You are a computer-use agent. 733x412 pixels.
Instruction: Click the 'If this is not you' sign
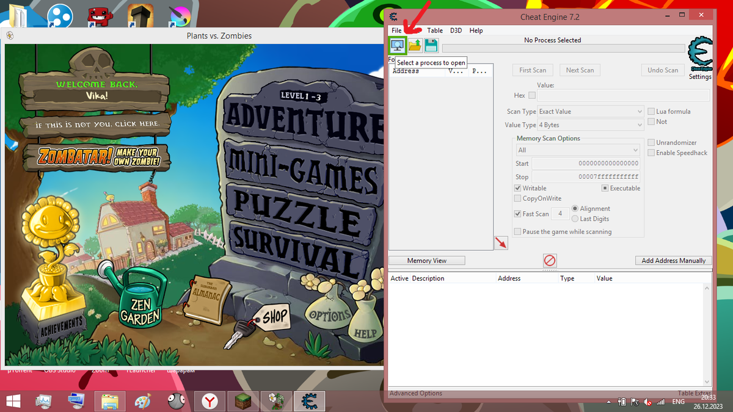pos(97,125)
